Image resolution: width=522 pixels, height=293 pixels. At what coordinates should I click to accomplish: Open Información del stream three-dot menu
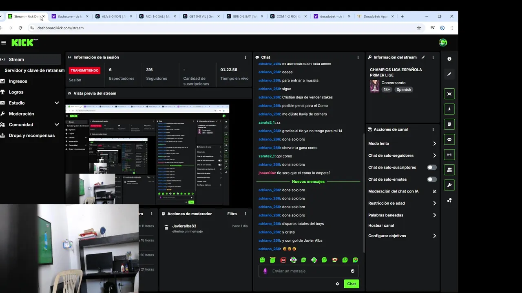(x=433, y=57)
